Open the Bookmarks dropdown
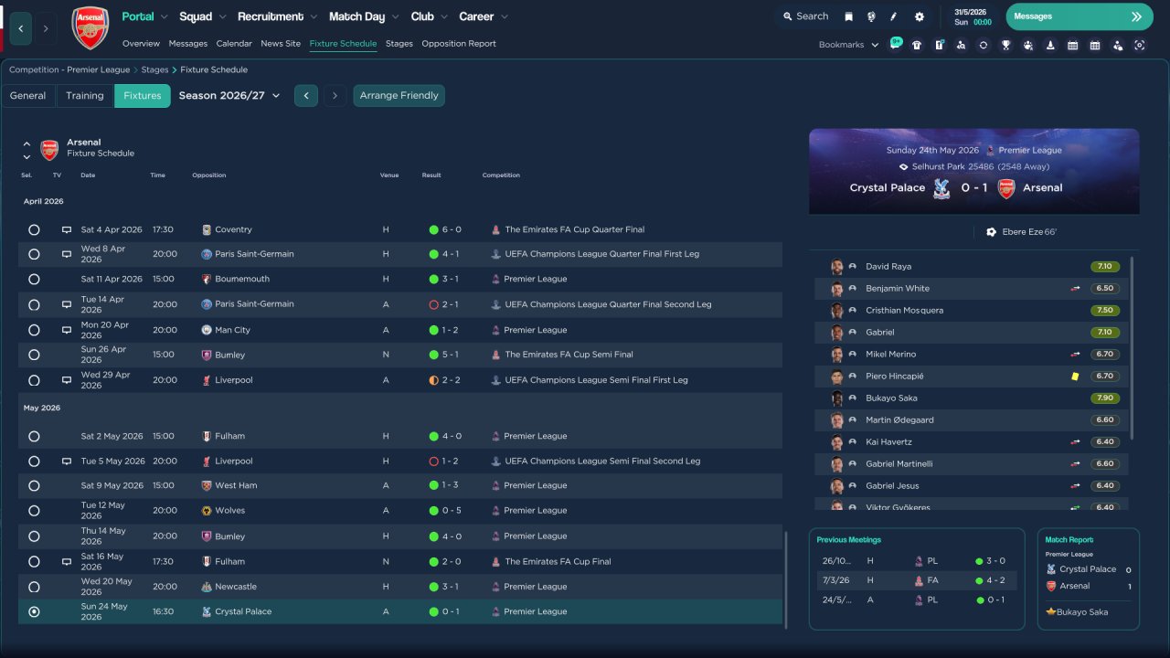This screenshot has height=658, width=1170. (x=848, y=45)
